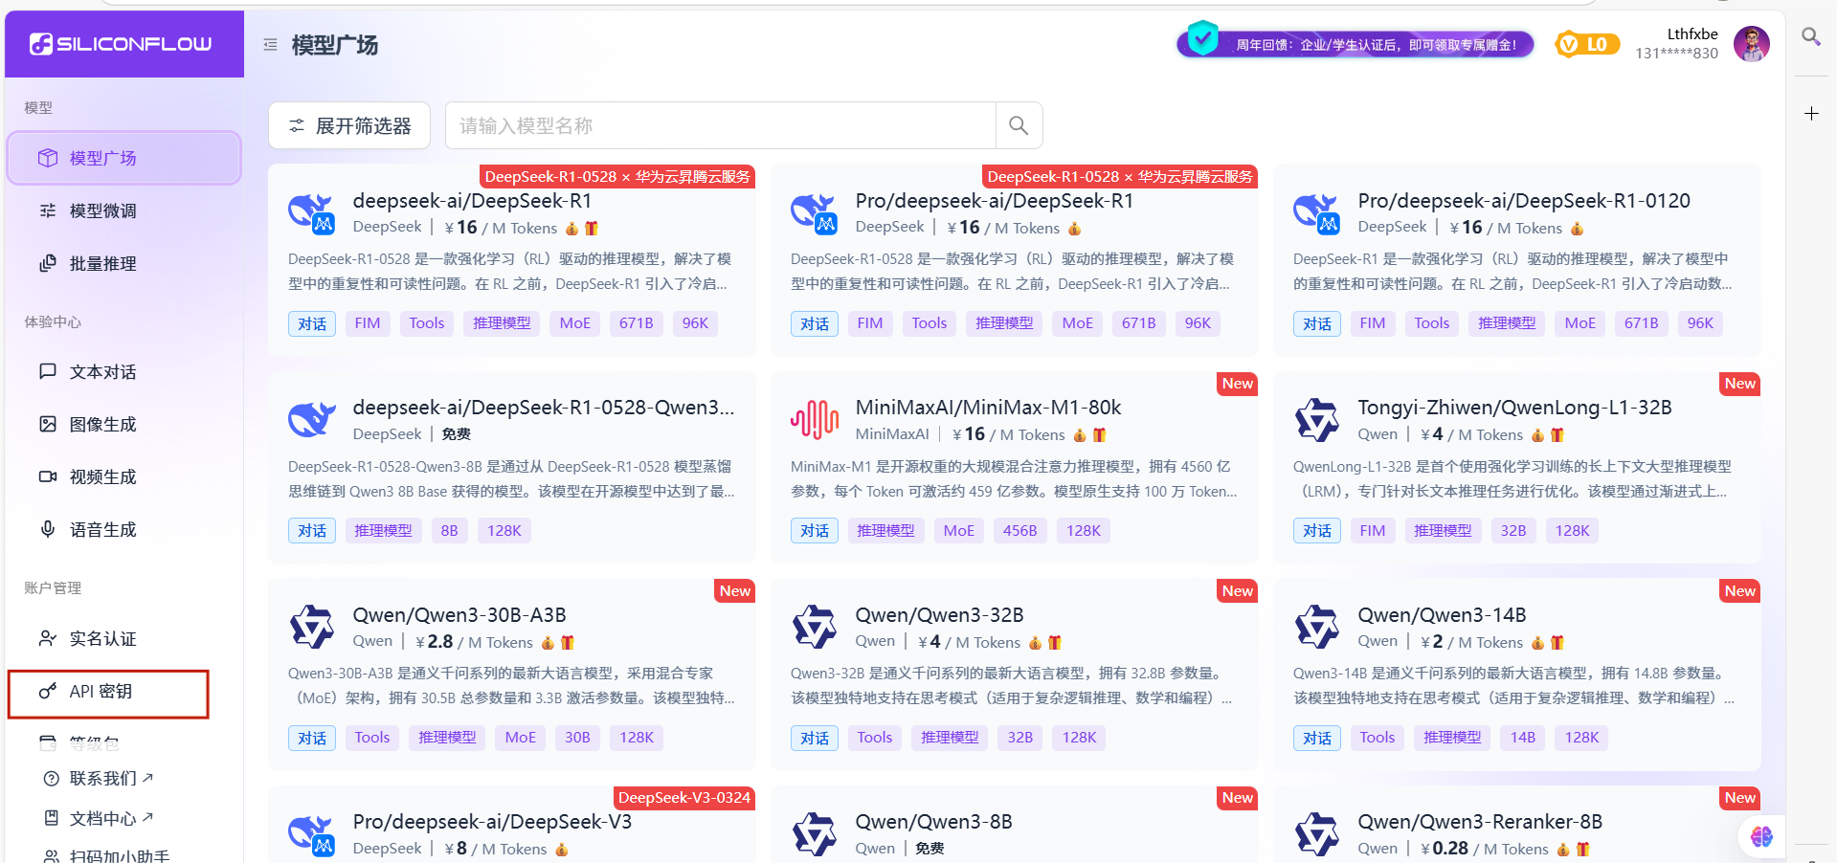Open 联系我们 external link

110,778
